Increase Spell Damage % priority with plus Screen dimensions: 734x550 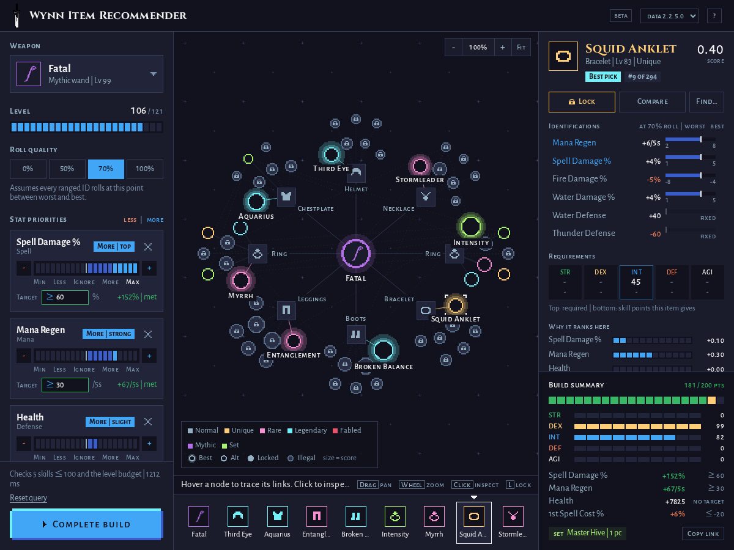[149, 268]
